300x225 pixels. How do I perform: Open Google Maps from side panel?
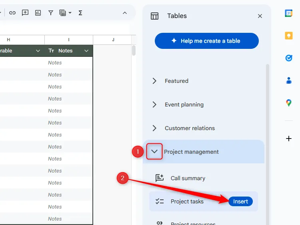(288, 103)
